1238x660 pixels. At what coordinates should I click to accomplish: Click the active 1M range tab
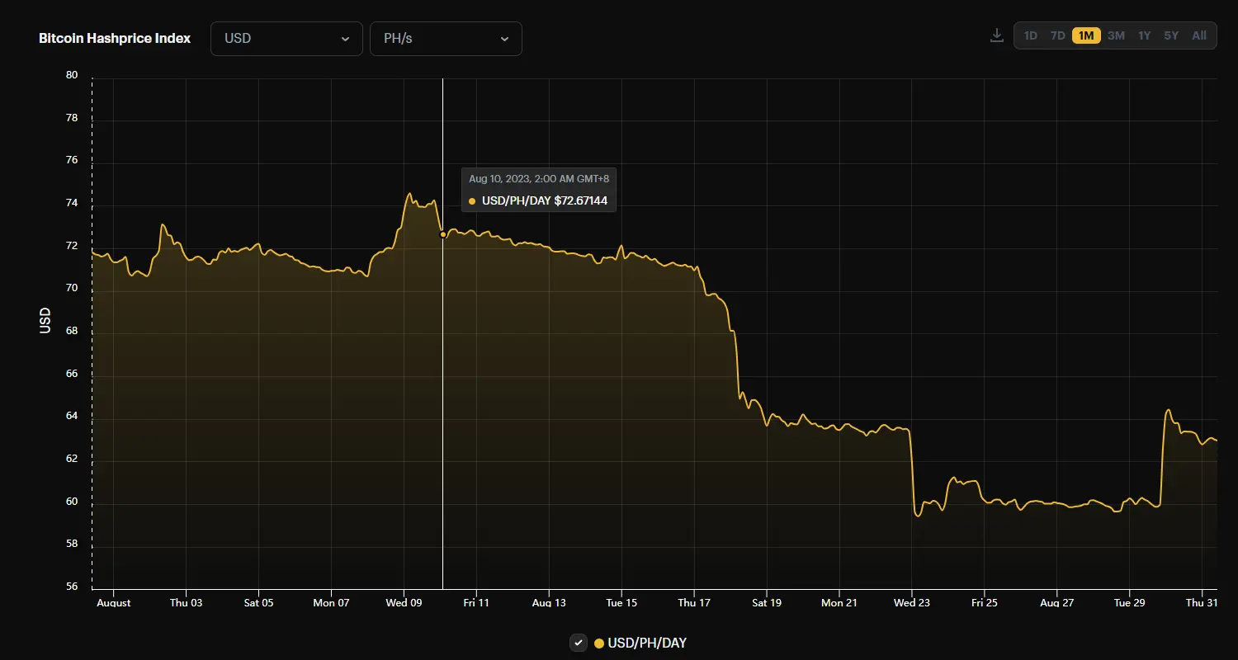pyautogui.click(x=1086, y=35)
